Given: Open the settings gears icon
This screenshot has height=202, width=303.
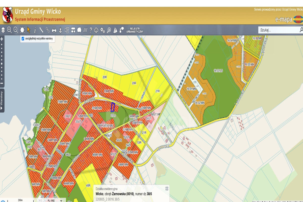Looking at the screenshot, I should coord(103,30).
